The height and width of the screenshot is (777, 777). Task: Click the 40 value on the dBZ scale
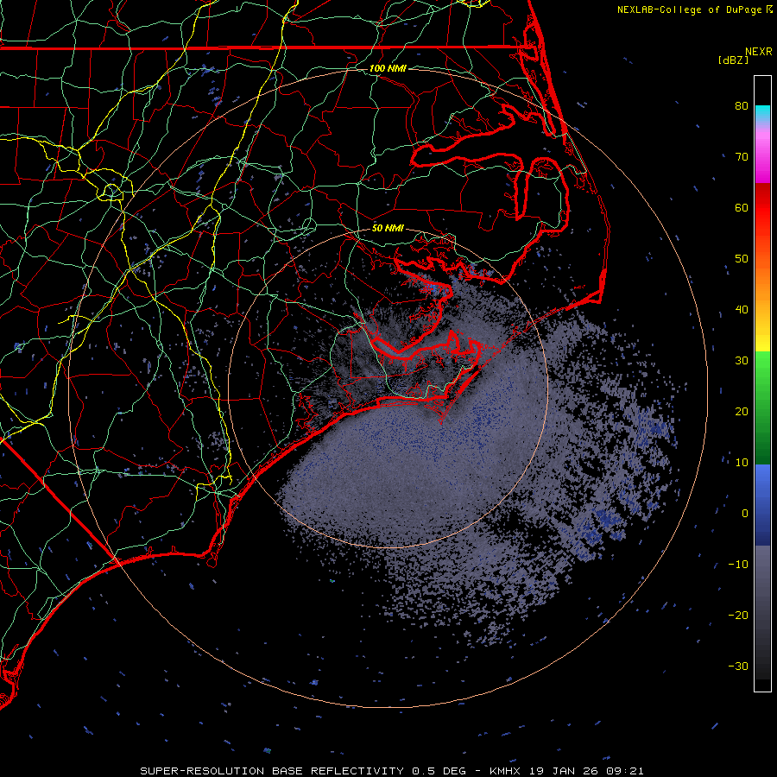[x=742, y=310]
